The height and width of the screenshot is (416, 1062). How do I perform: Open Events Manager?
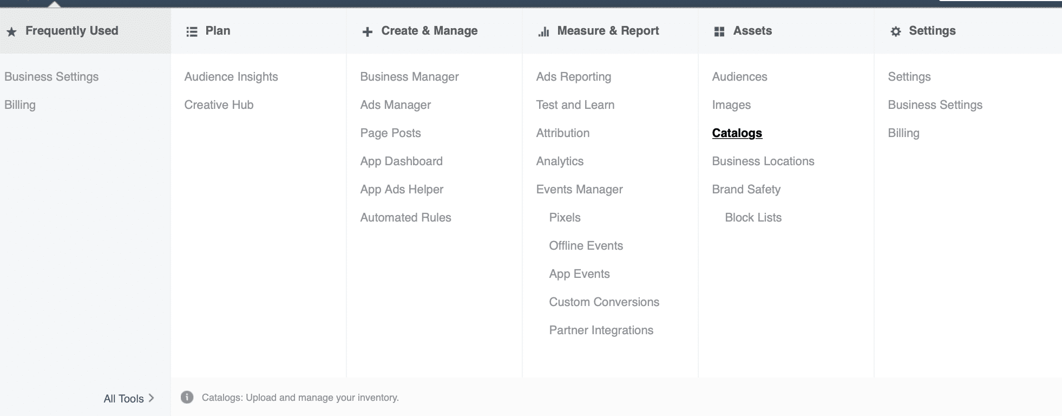pyautogui.click(x=579, y=190)
